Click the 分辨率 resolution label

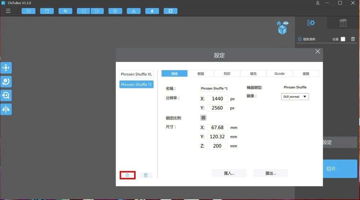coord(173,98)
